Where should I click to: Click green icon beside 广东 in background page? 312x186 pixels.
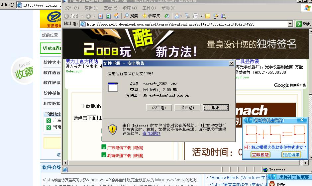click(49, 121)
